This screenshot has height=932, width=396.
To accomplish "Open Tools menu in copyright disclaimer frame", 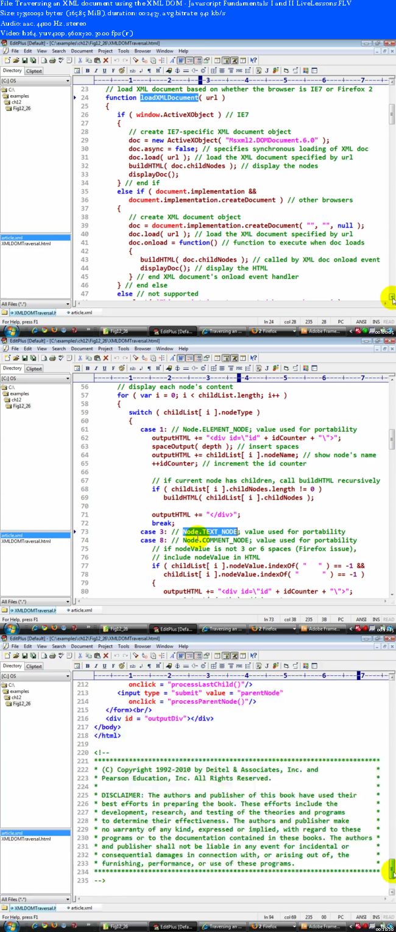I will [x=124, y=647].
